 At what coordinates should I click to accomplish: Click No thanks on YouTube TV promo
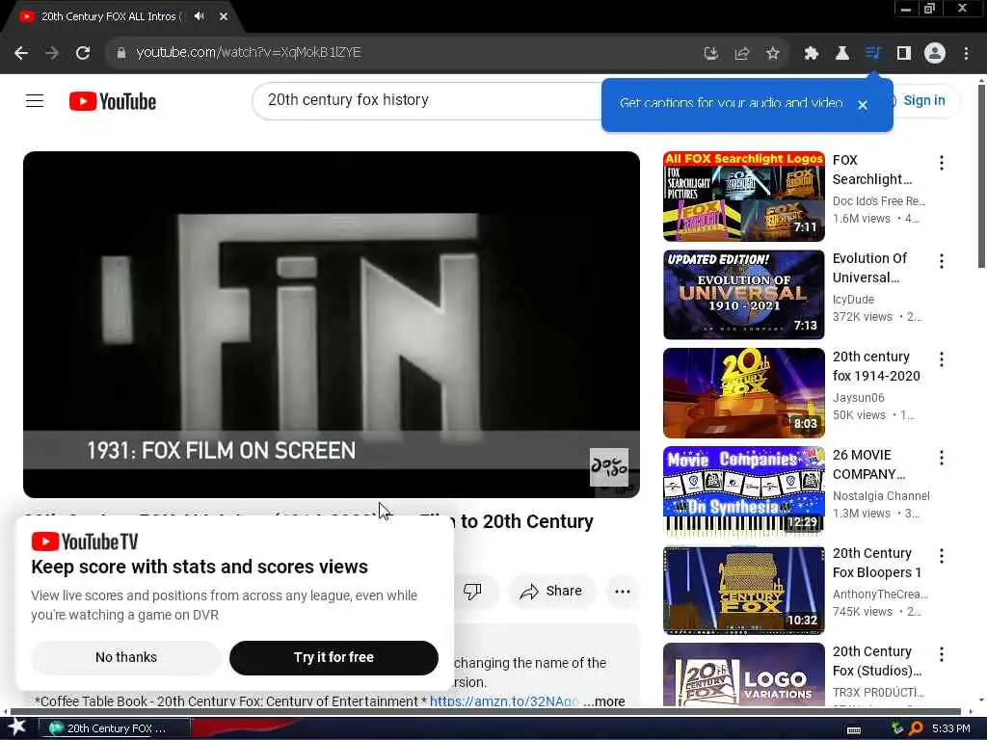point(126,657)
